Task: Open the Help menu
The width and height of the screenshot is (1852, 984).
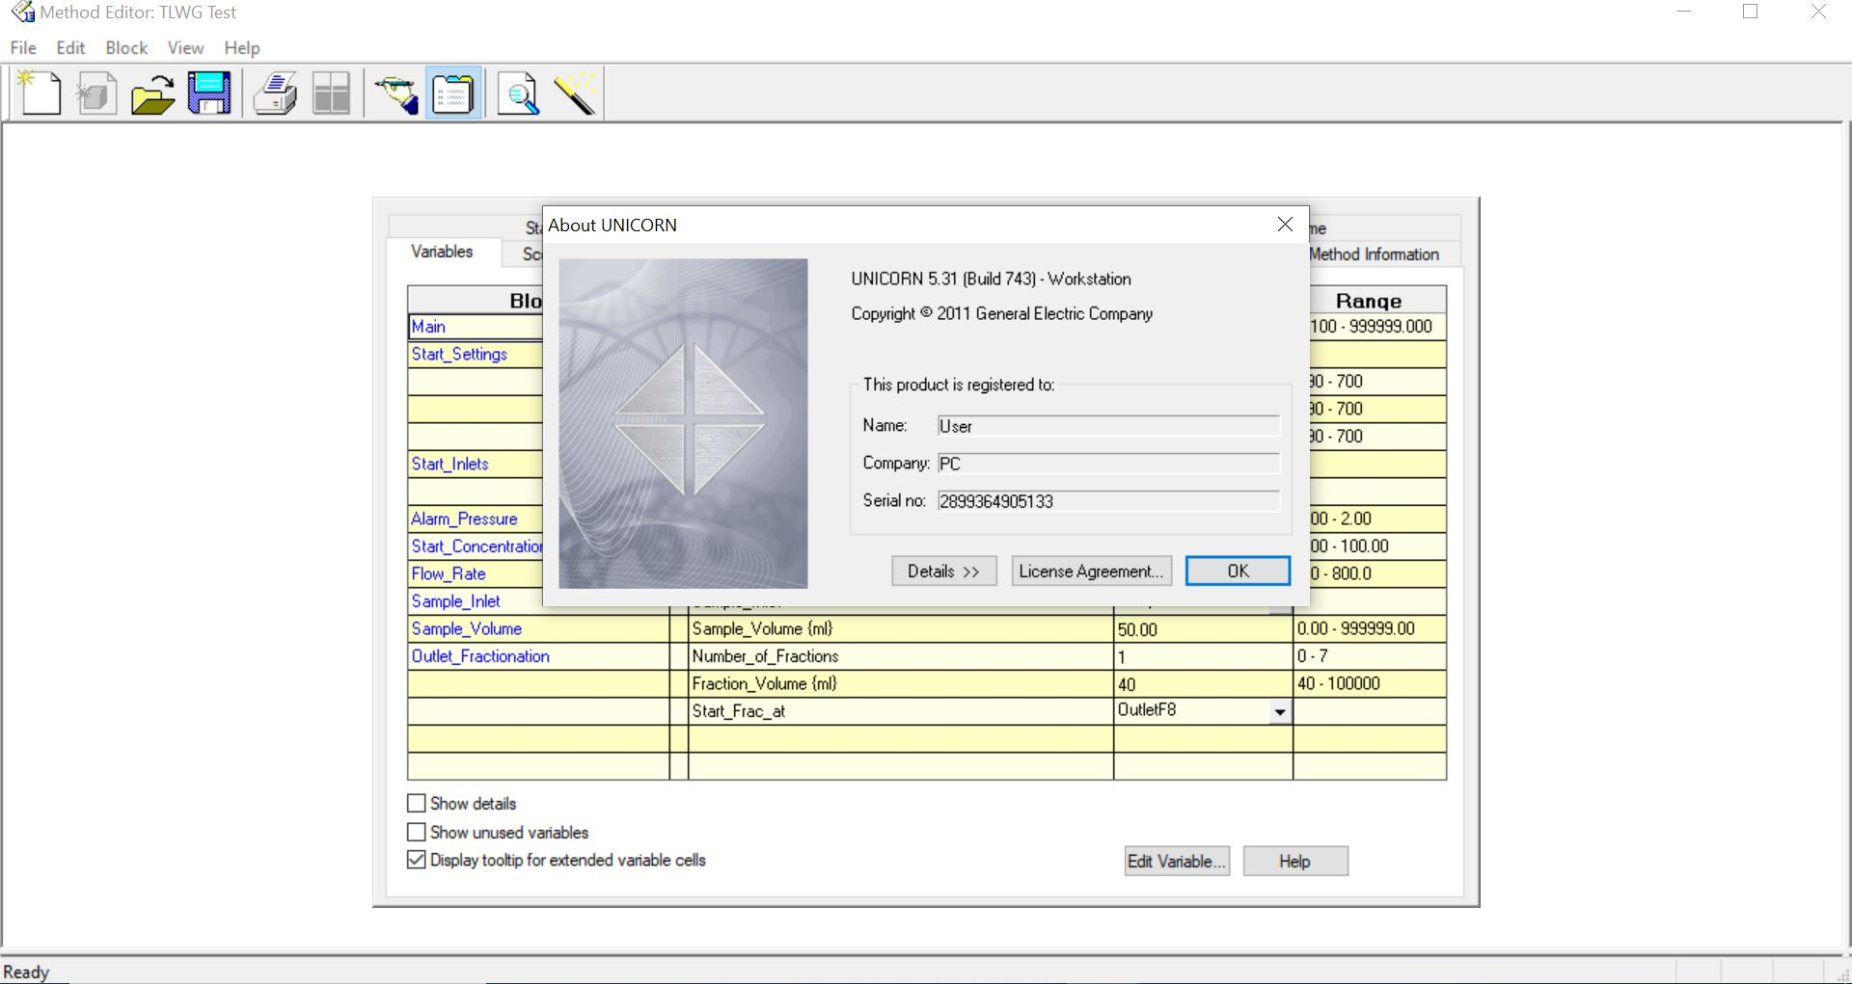Action: 242,47
